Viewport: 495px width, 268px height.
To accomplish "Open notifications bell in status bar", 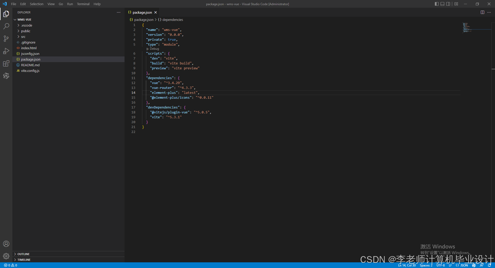I will click(x=490, y=265).
